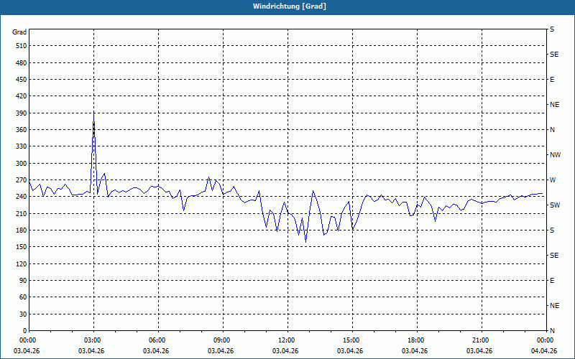The height and width of the screenshot is (359, 575).
Task: Click the NE compass label between 30 and 60
Action: (x=554, y=306)
